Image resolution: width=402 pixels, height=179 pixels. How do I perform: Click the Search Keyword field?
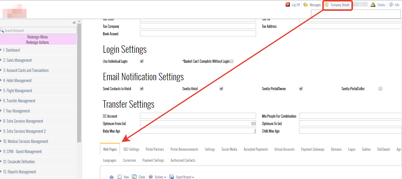click(x=38, y=30)
